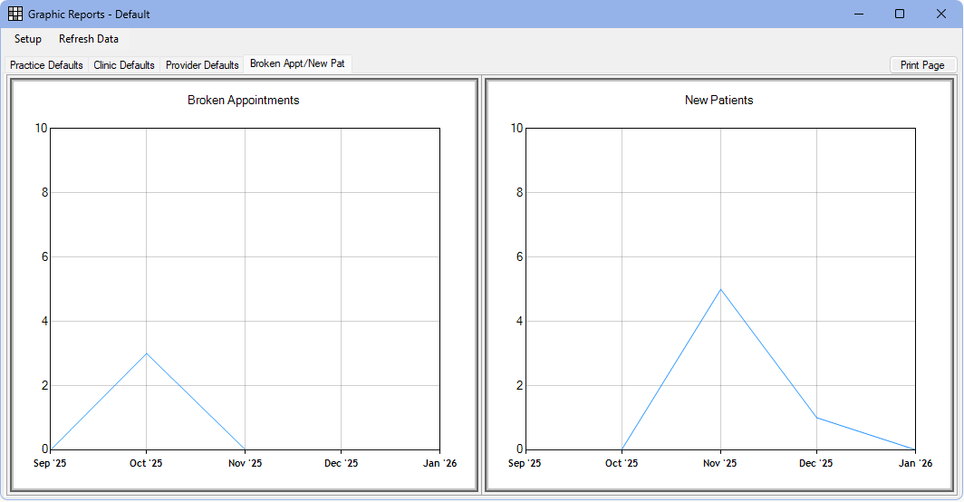Select the Provider Defaults tab

[202, 65]
